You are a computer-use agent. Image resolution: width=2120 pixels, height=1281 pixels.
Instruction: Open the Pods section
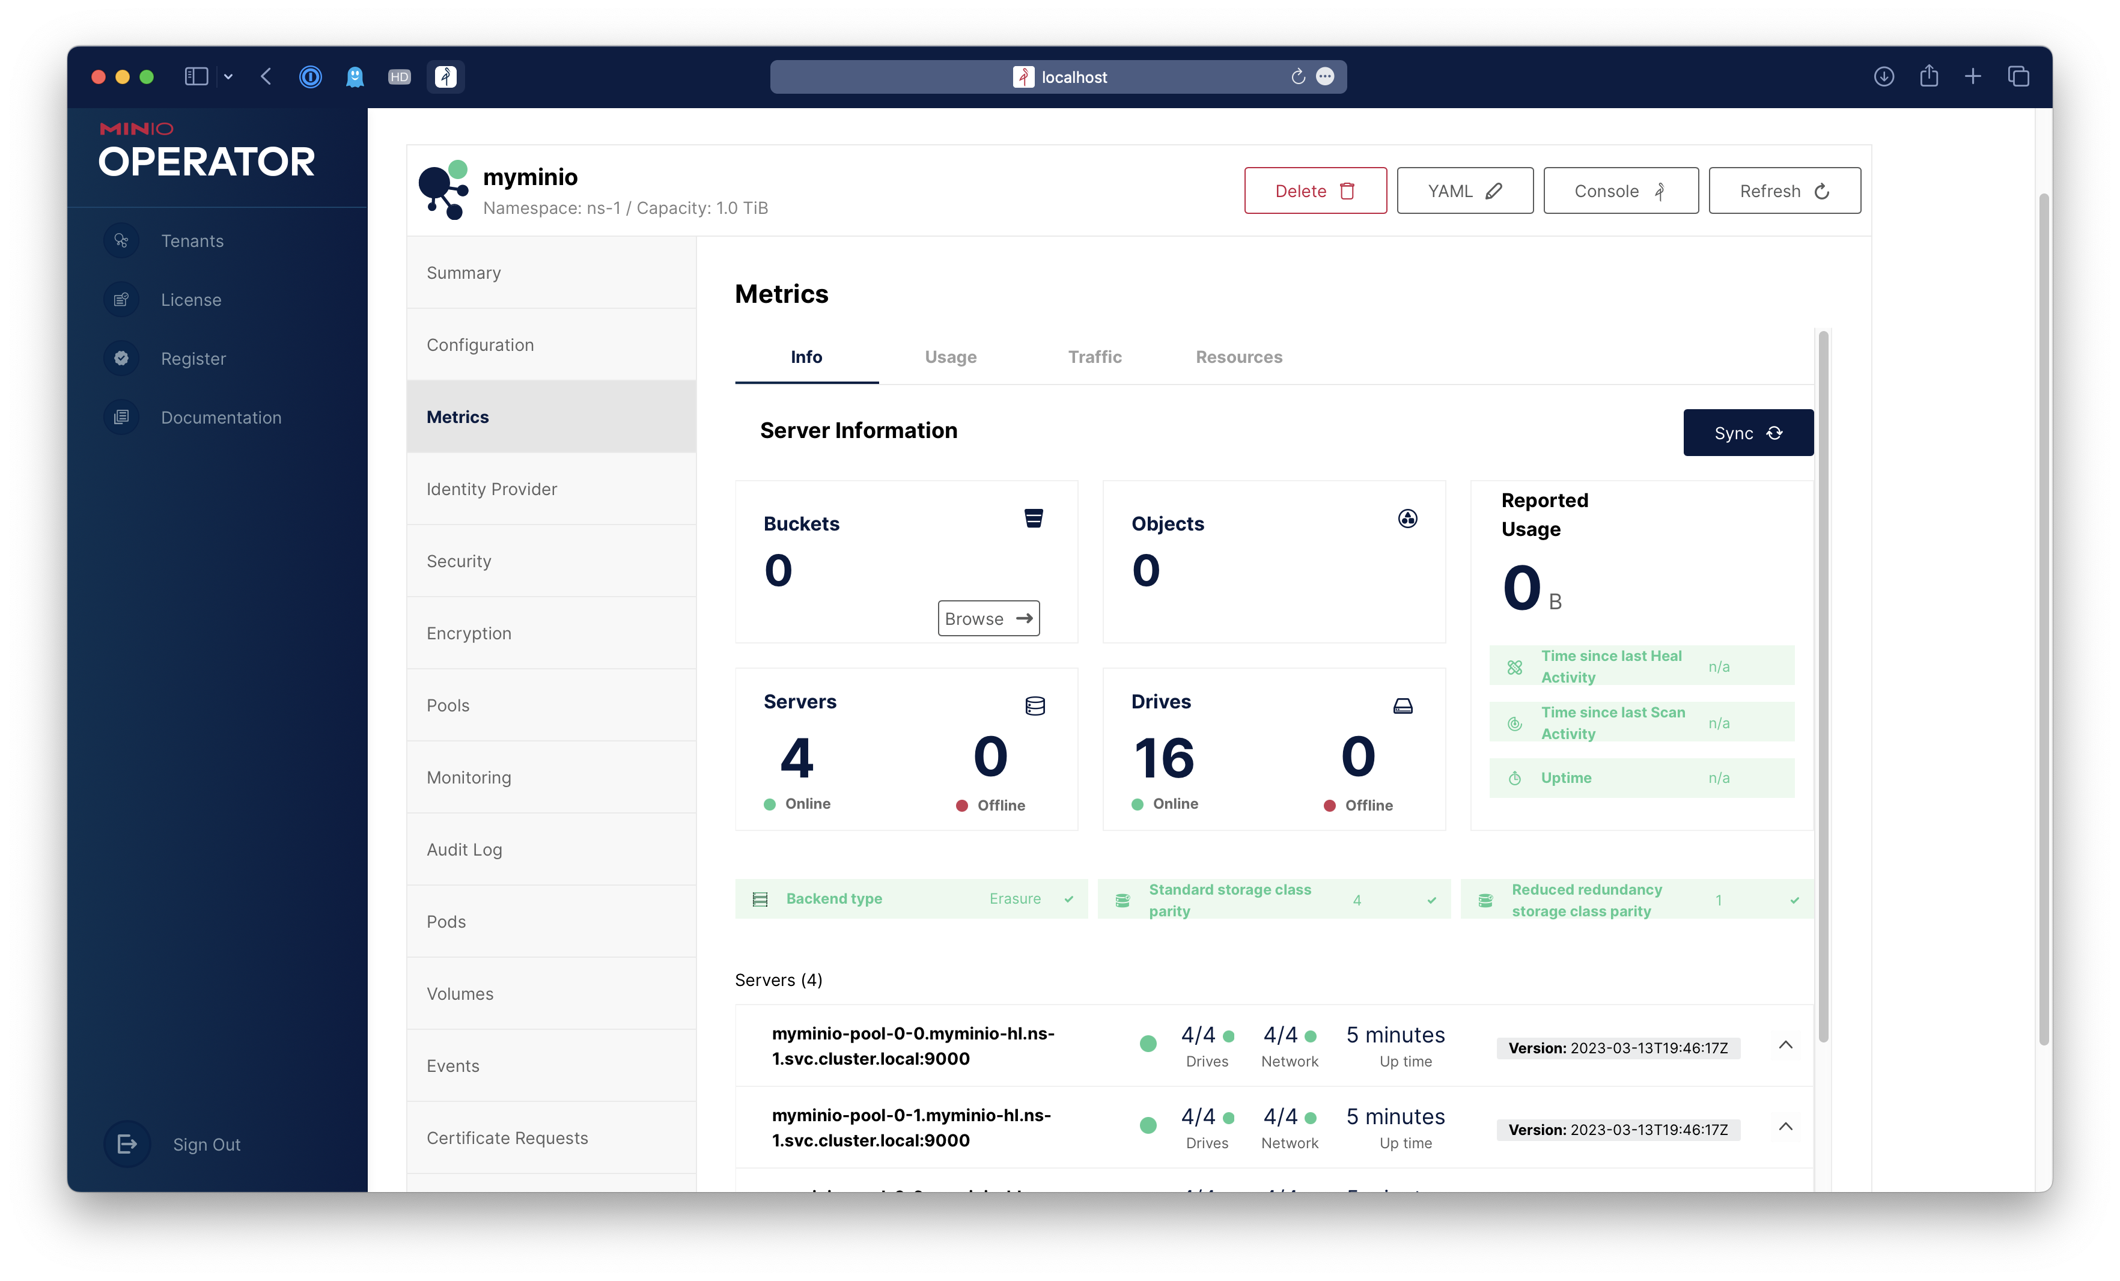pos(550,922)
